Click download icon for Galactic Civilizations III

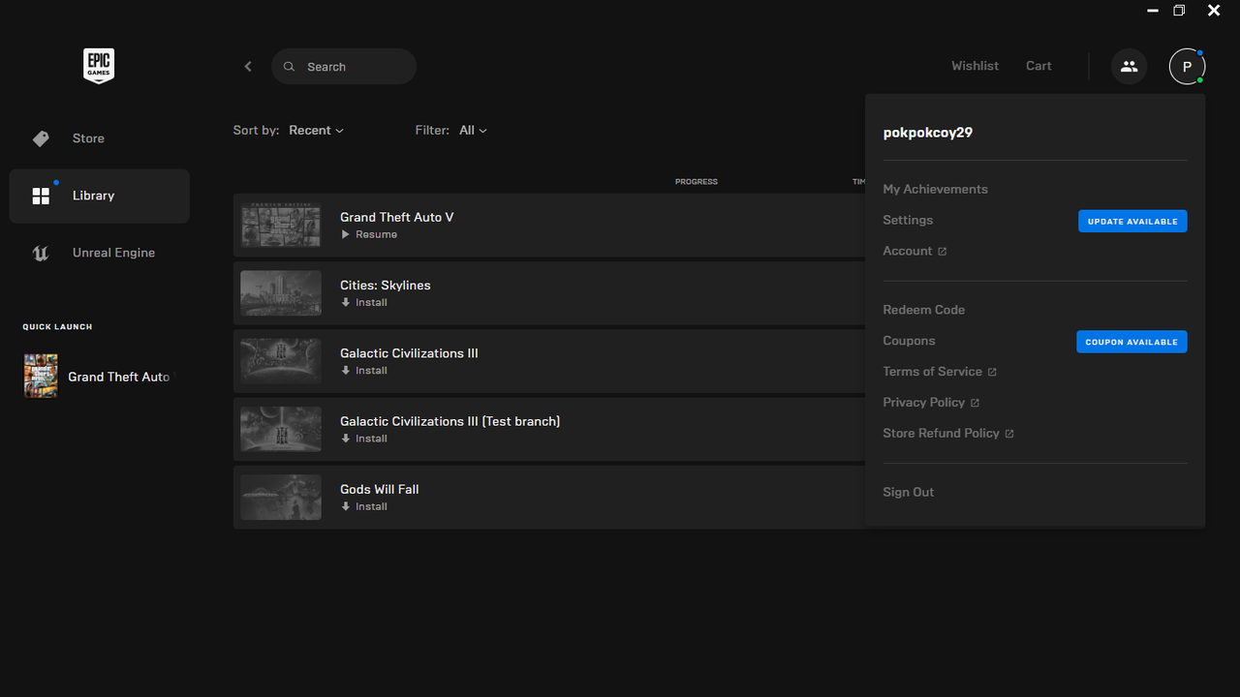tap(346, 371)
